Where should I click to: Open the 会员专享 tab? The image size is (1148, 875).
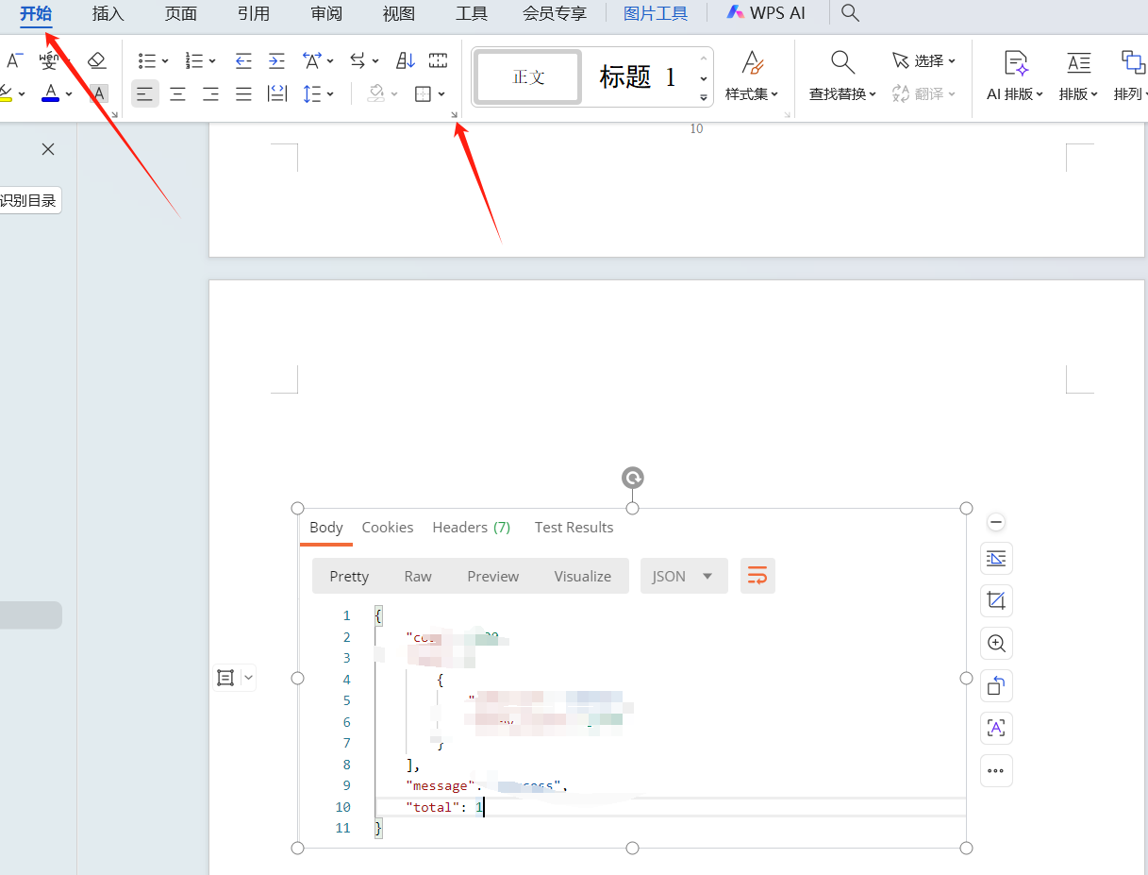click(555, 13)
